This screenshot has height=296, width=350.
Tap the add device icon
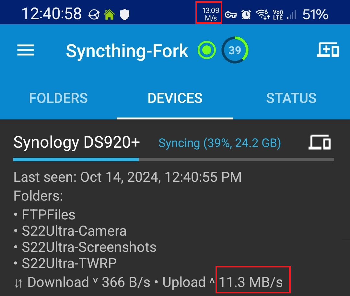(328, 50)
